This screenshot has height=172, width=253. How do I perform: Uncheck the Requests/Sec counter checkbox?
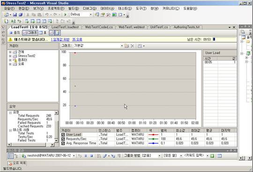(x=63, y=139)
